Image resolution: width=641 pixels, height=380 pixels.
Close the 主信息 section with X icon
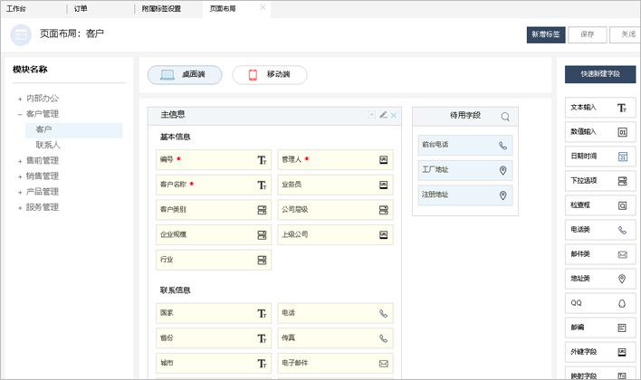point(394,115)
